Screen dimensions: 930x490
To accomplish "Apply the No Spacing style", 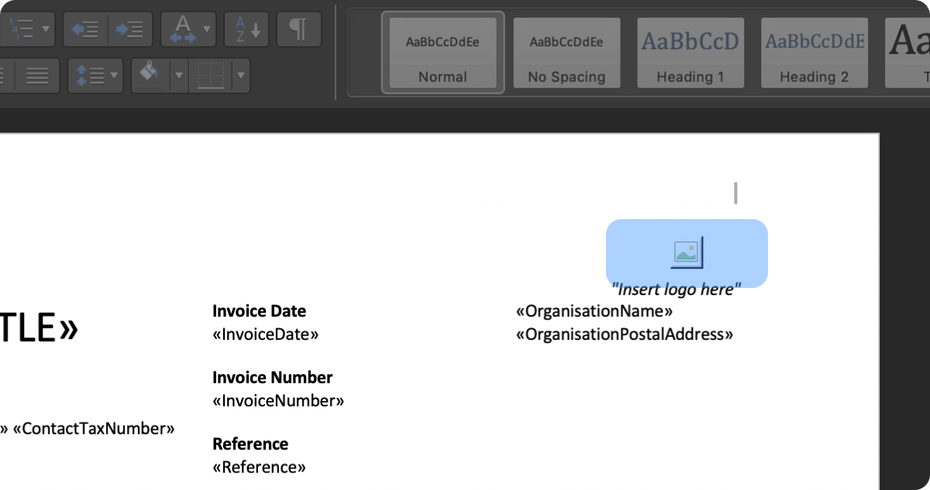I will [567, 53].
